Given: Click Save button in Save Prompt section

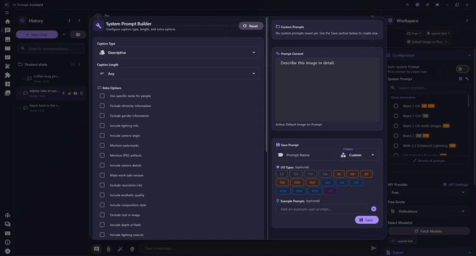Looking at the screenshot, I should coord(366,220).
